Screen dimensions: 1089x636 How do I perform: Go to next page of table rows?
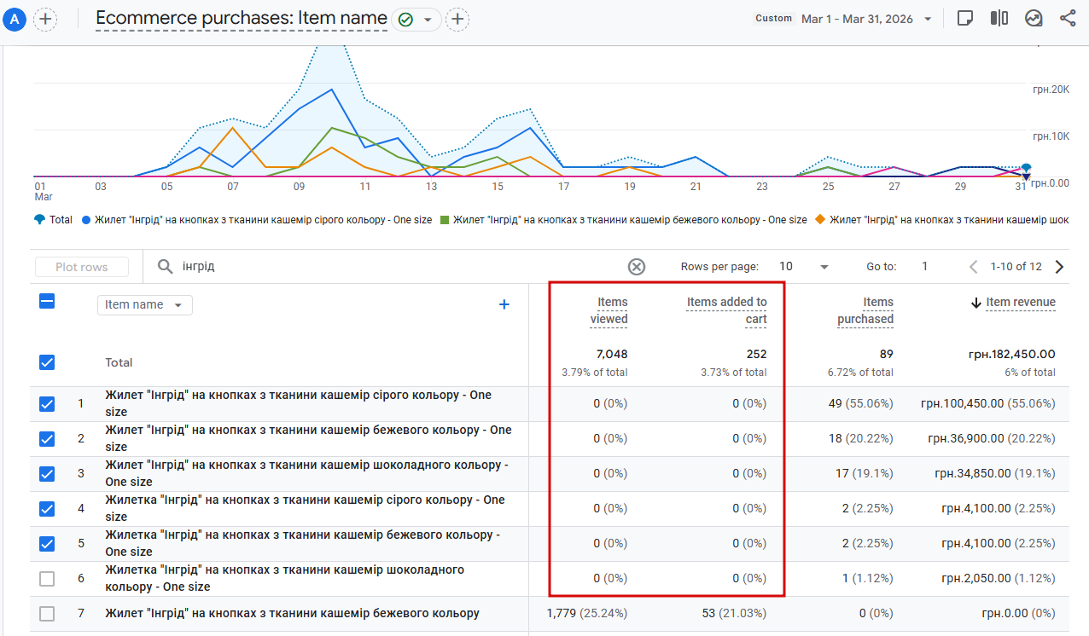click(1060, 267)
